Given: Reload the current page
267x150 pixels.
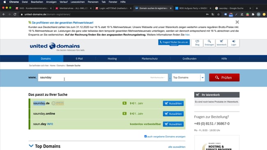Looking at the screenshot, I should coord(15,14).
